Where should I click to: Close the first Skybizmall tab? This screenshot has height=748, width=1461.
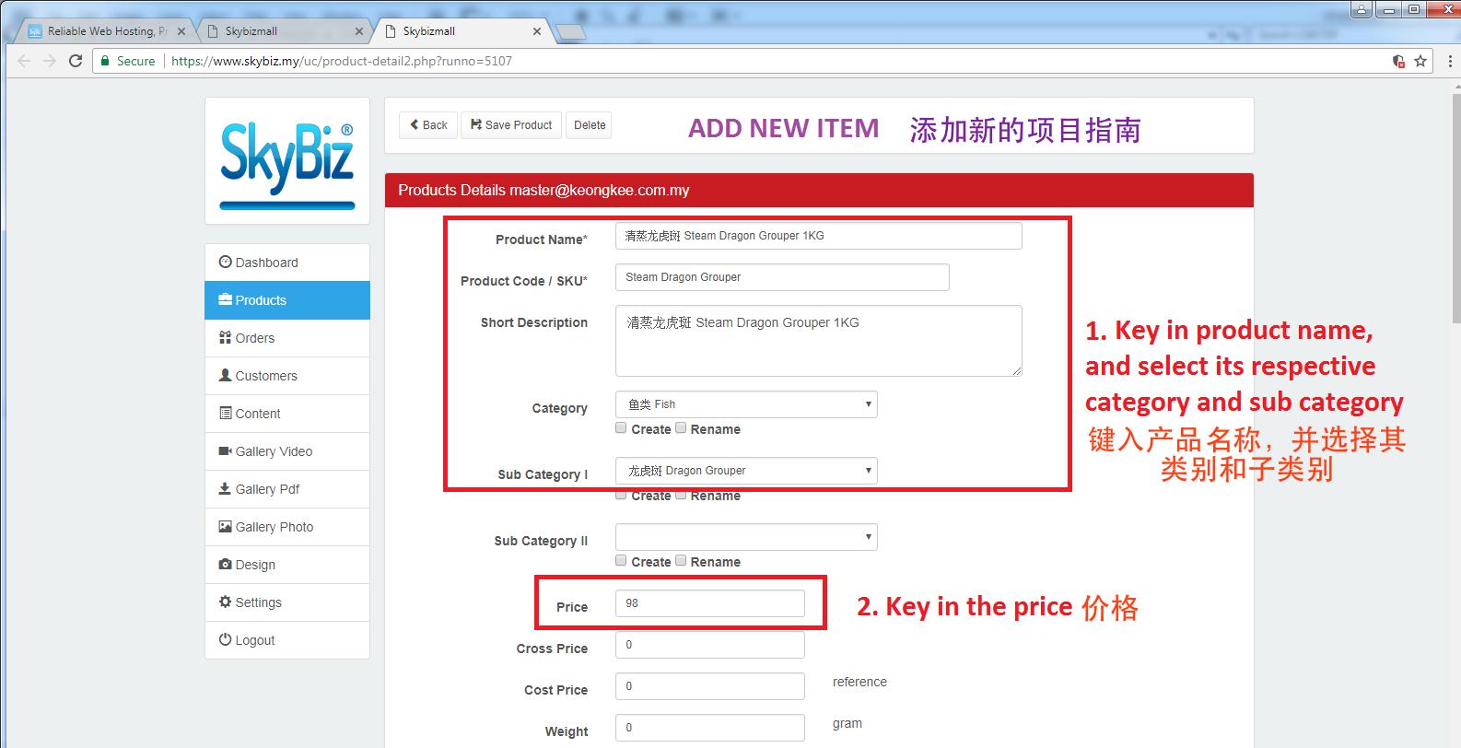coord(359,31)
